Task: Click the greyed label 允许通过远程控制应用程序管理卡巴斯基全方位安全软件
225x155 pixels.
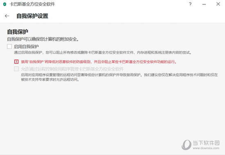Action: [72, 69]
